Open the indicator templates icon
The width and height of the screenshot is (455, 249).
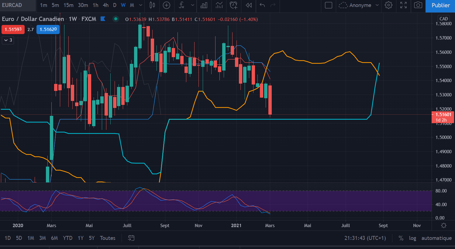[219, 5]
